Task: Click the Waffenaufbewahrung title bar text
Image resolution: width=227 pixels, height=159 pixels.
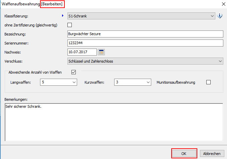Action: [21, 4]
